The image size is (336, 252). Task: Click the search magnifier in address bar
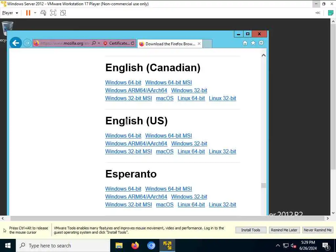tap(94, 43)
